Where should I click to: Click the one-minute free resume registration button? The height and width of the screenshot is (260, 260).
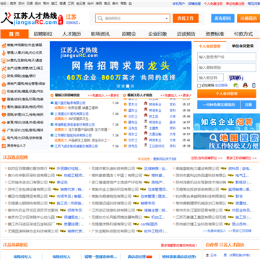(x=219, y=105)
